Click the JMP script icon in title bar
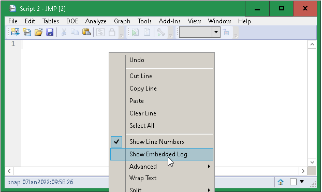322x192 pixels. 12,9
